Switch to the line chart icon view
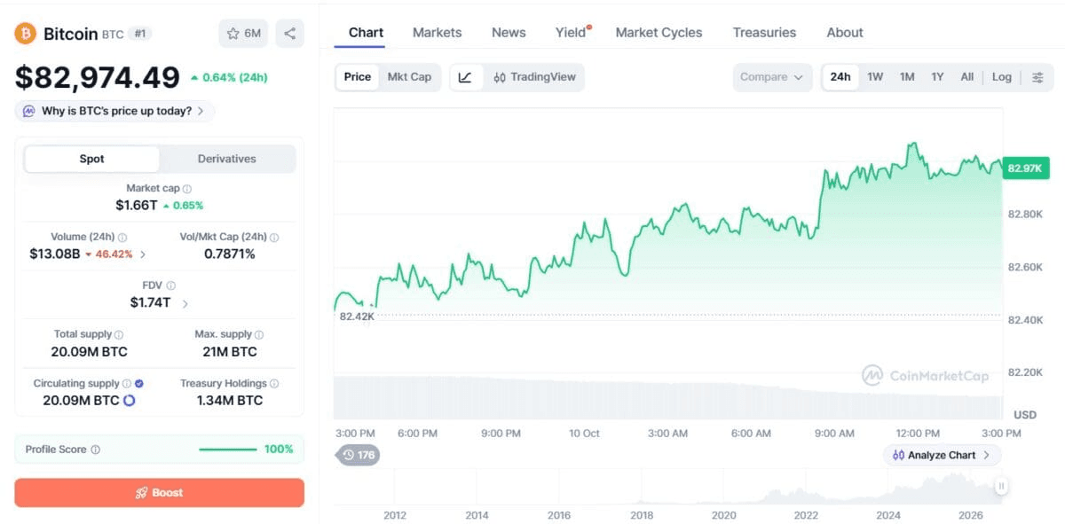The image size is (1065, 524). click(466, 77)
